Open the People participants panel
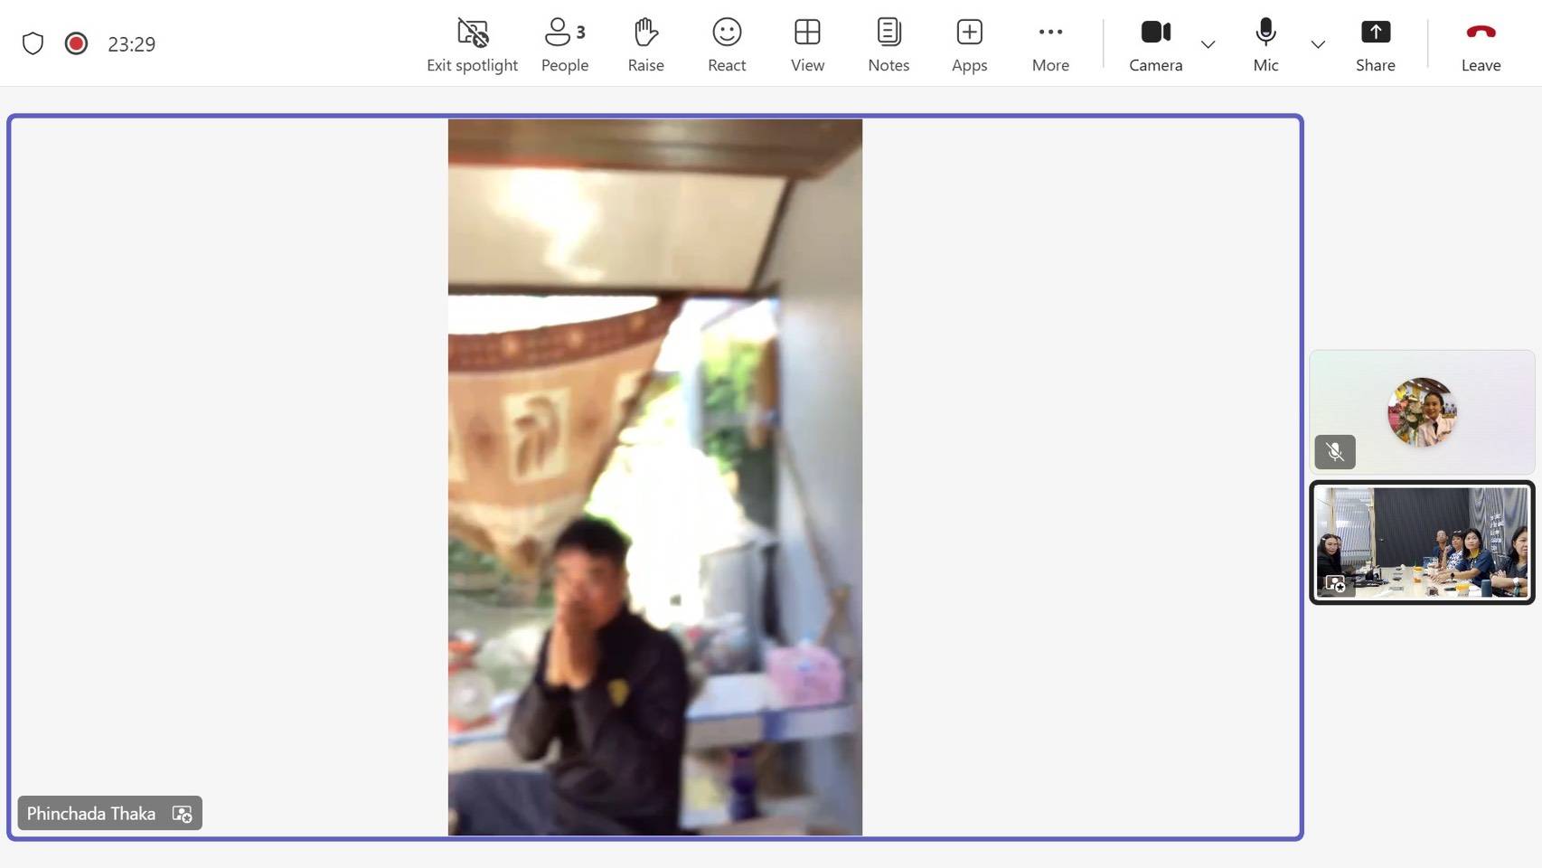 [564, 44]
